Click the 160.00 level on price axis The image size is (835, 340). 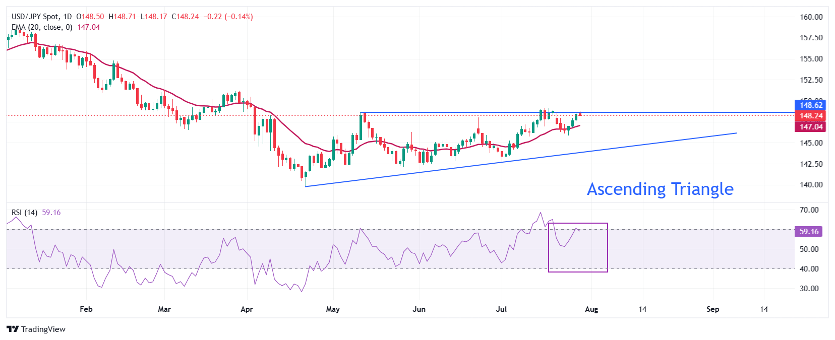click(811, 17)
